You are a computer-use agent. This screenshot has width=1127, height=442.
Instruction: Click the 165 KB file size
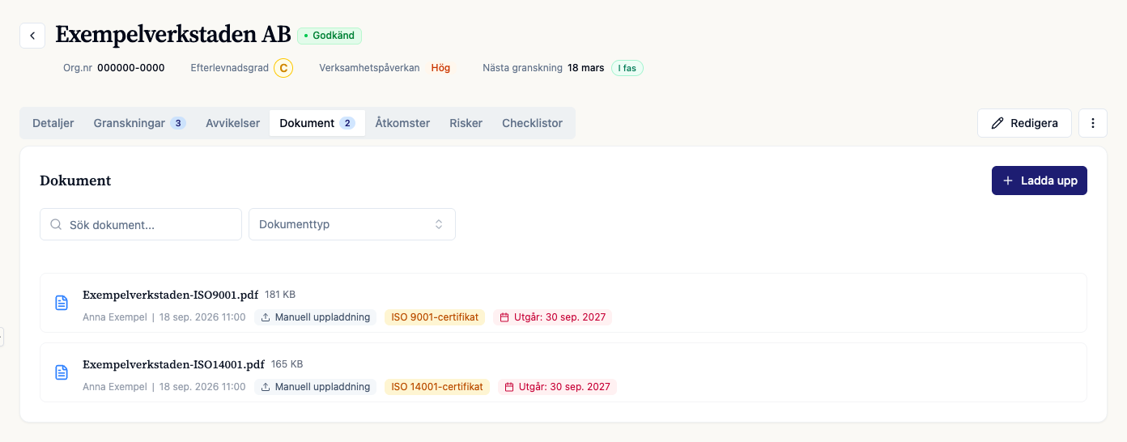point(287,364)
